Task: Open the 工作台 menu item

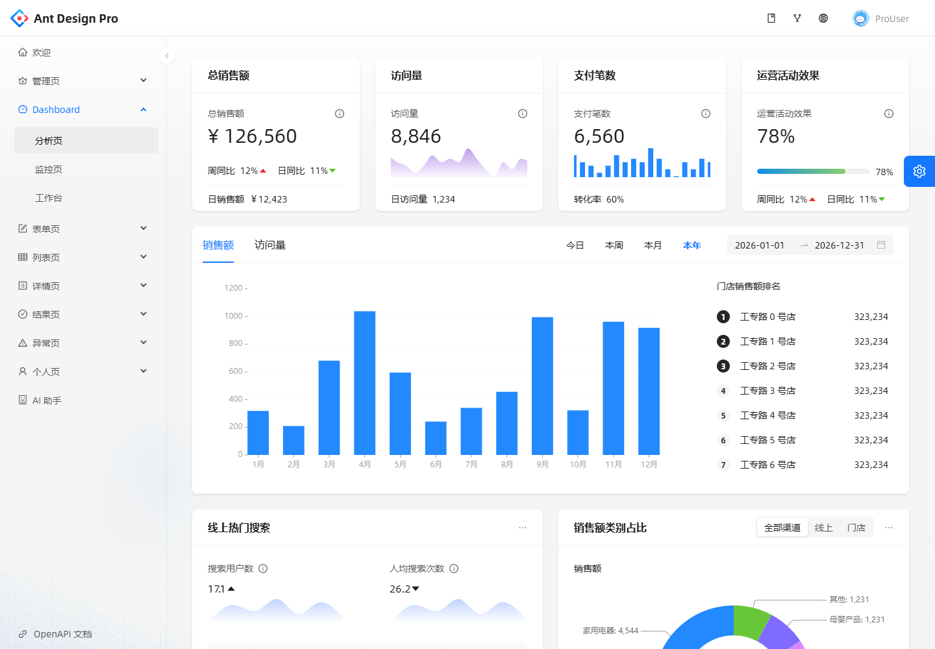Action: tap(86, 197)
